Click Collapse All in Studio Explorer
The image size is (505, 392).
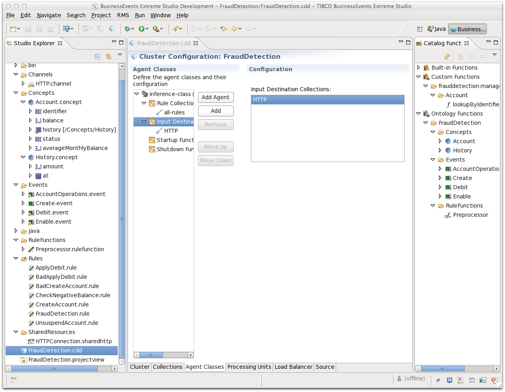click(x=97, y=56)
